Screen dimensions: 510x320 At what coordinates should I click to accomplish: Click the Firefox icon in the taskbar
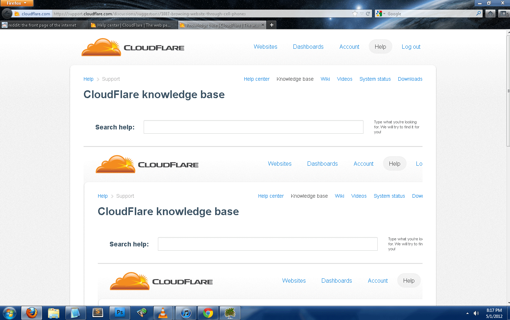32,313
